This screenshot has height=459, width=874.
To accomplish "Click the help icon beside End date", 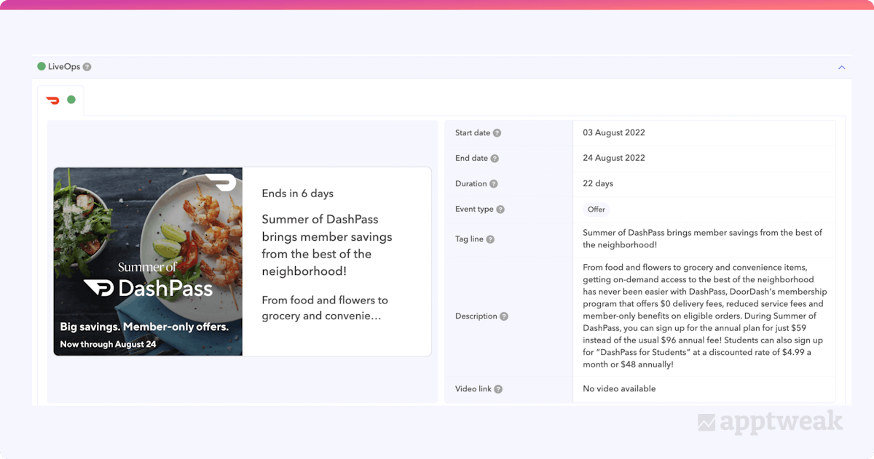I will tap(495, 159).
